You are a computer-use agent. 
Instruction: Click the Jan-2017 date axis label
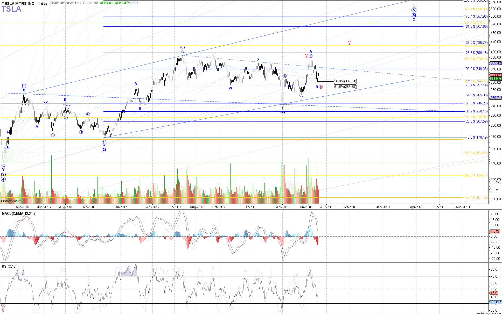[x=120, y=207]
